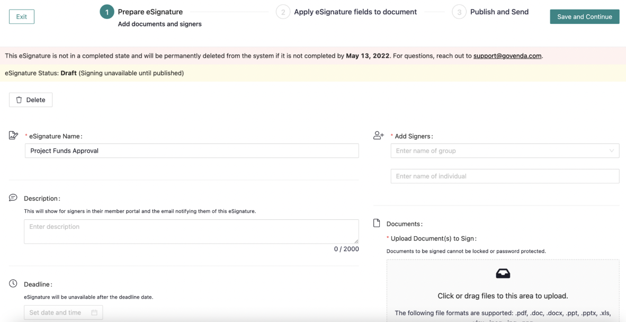Click the Documents page icon
Viewport: 626px width, 322px height.
(377, 223)
